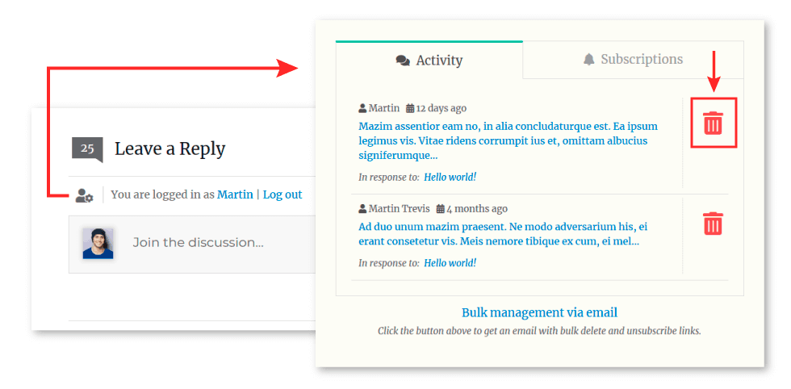Open the Ad duo unum comment link
This screenshot has width=791, height=389.
(x=503, y=234)
